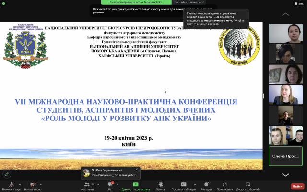
Task: Show previous participants with up chevron
Action: point(285,14)
